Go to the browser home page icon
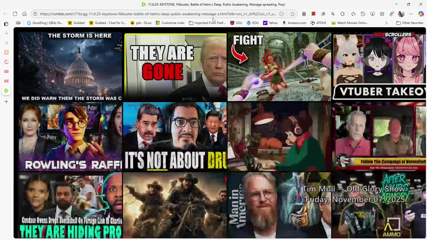 coord(24,14)
